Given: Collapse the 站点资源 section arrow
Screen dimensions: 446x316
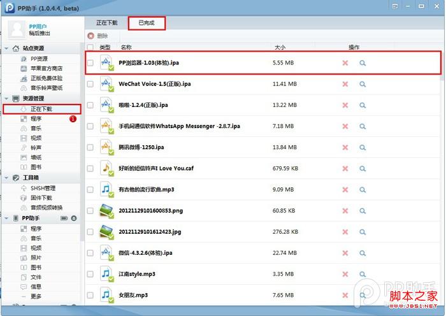Looking at the screenshot, I should [6, 48].
